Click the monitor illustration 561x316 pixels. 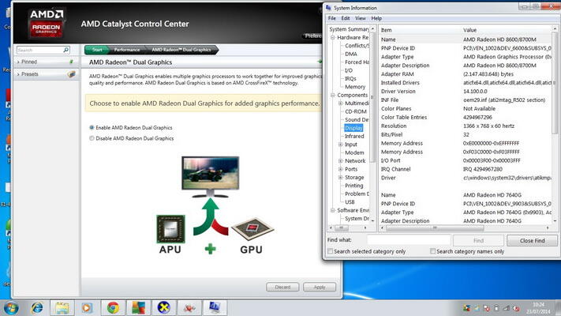tap(211, 177)
